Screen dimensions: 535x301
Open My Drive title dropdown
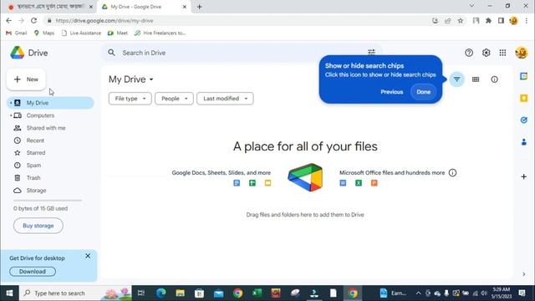[131, 79]
